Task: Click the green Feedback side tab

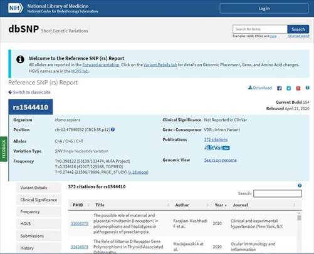Action: tap(4, 149)
